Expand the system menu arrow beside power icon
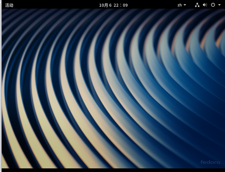225x172 pixels. pos(219,5)
